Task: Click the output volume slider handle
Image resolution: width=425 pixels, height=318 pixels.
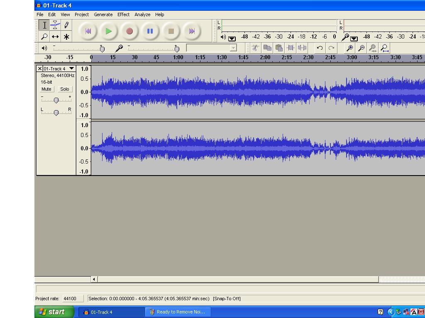Action: tap(102, 49)
